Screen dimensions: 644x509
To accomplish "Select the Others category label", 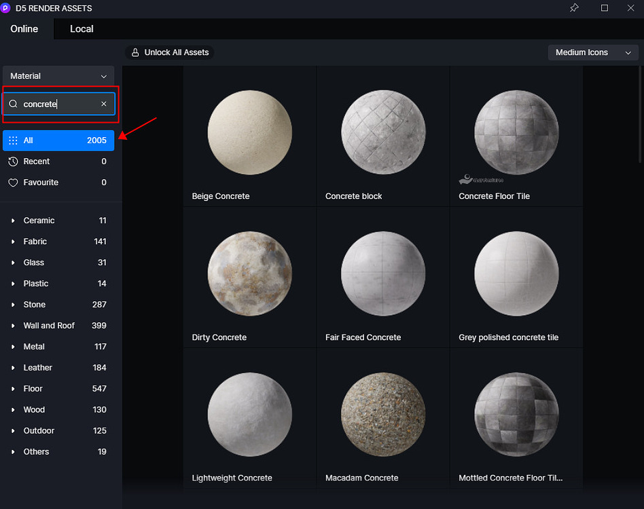I will point(36,452).
